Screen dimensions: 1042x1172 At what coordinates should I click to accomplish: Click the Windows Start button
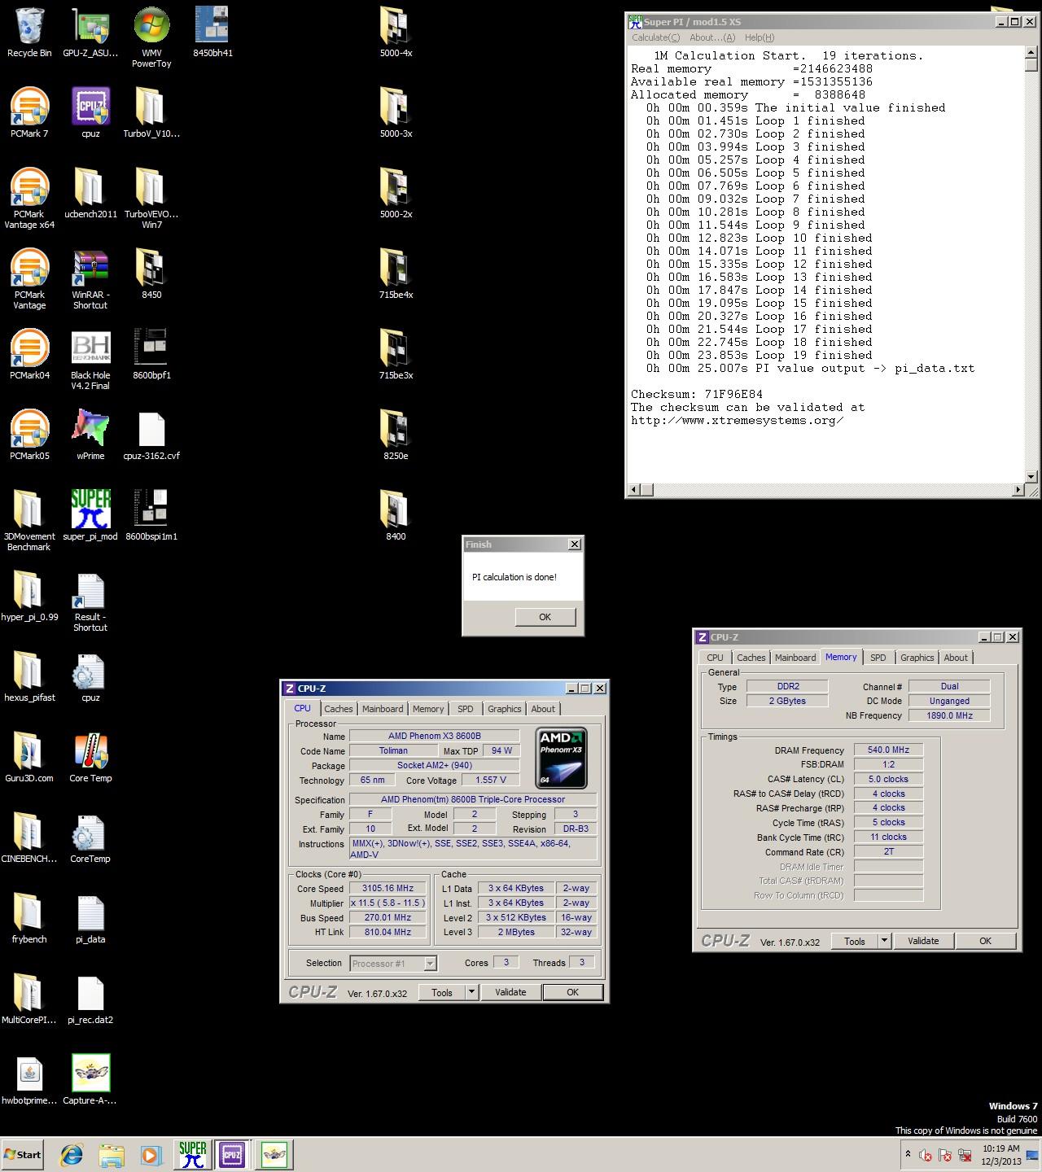tap(23, 1155)
